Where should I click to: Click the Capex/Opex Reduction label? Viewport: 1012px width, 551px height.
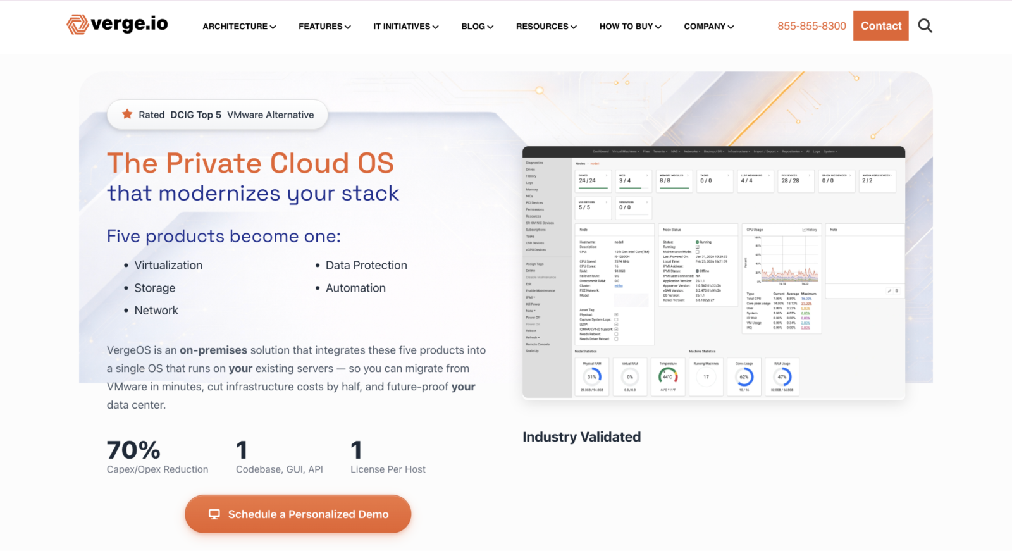[157, 469]
